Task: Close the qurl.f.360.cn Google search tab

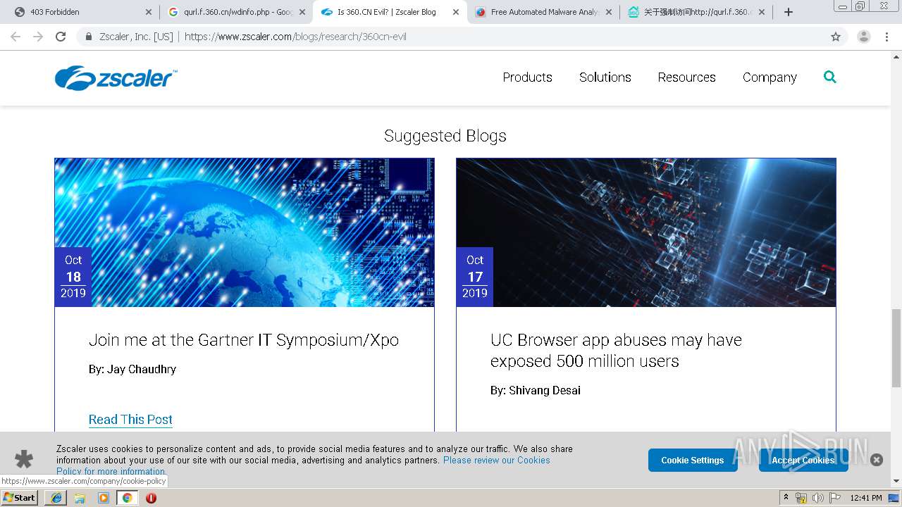Action: [x=302, y=12]
